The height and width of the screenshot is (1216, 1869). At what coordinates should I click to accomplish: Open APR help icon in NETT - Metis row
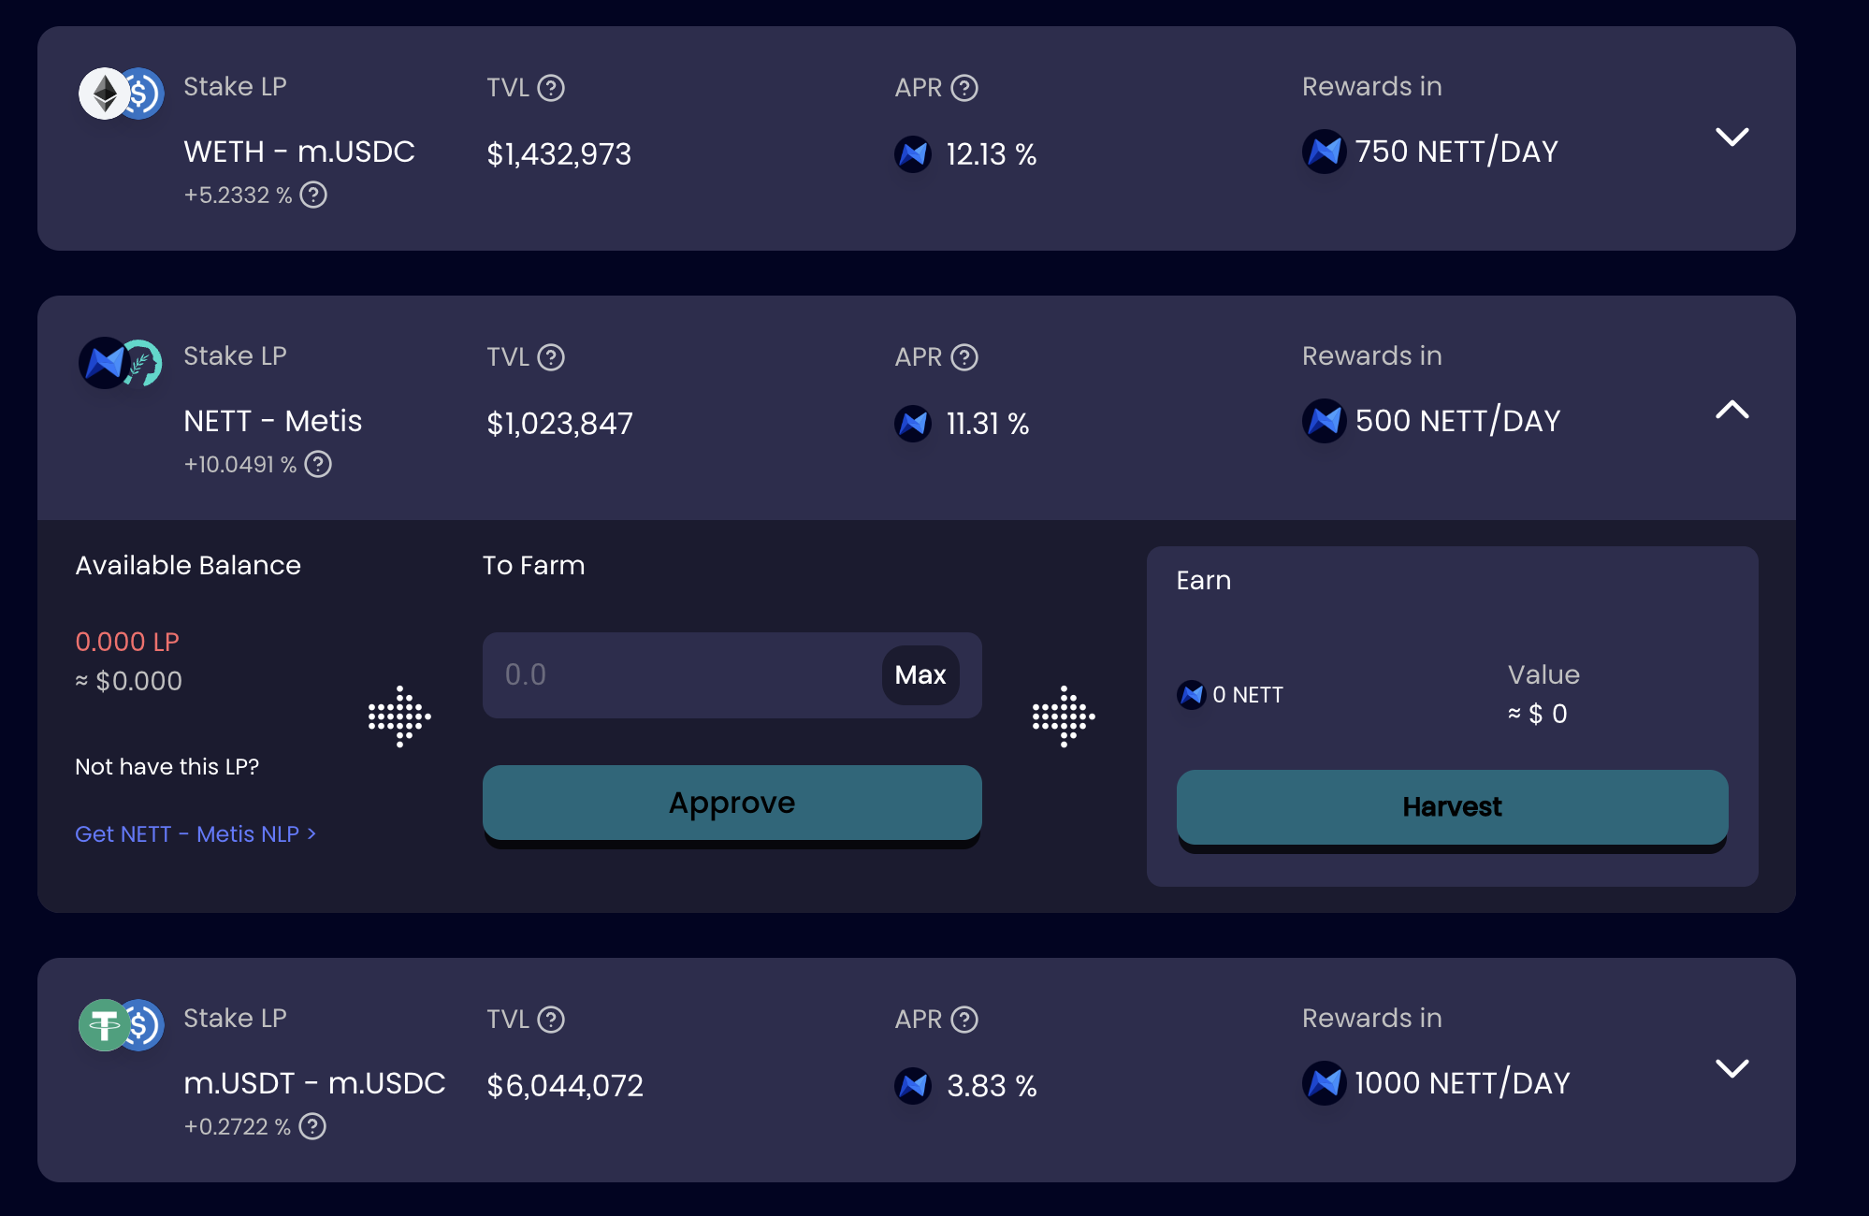click(964, 357)
